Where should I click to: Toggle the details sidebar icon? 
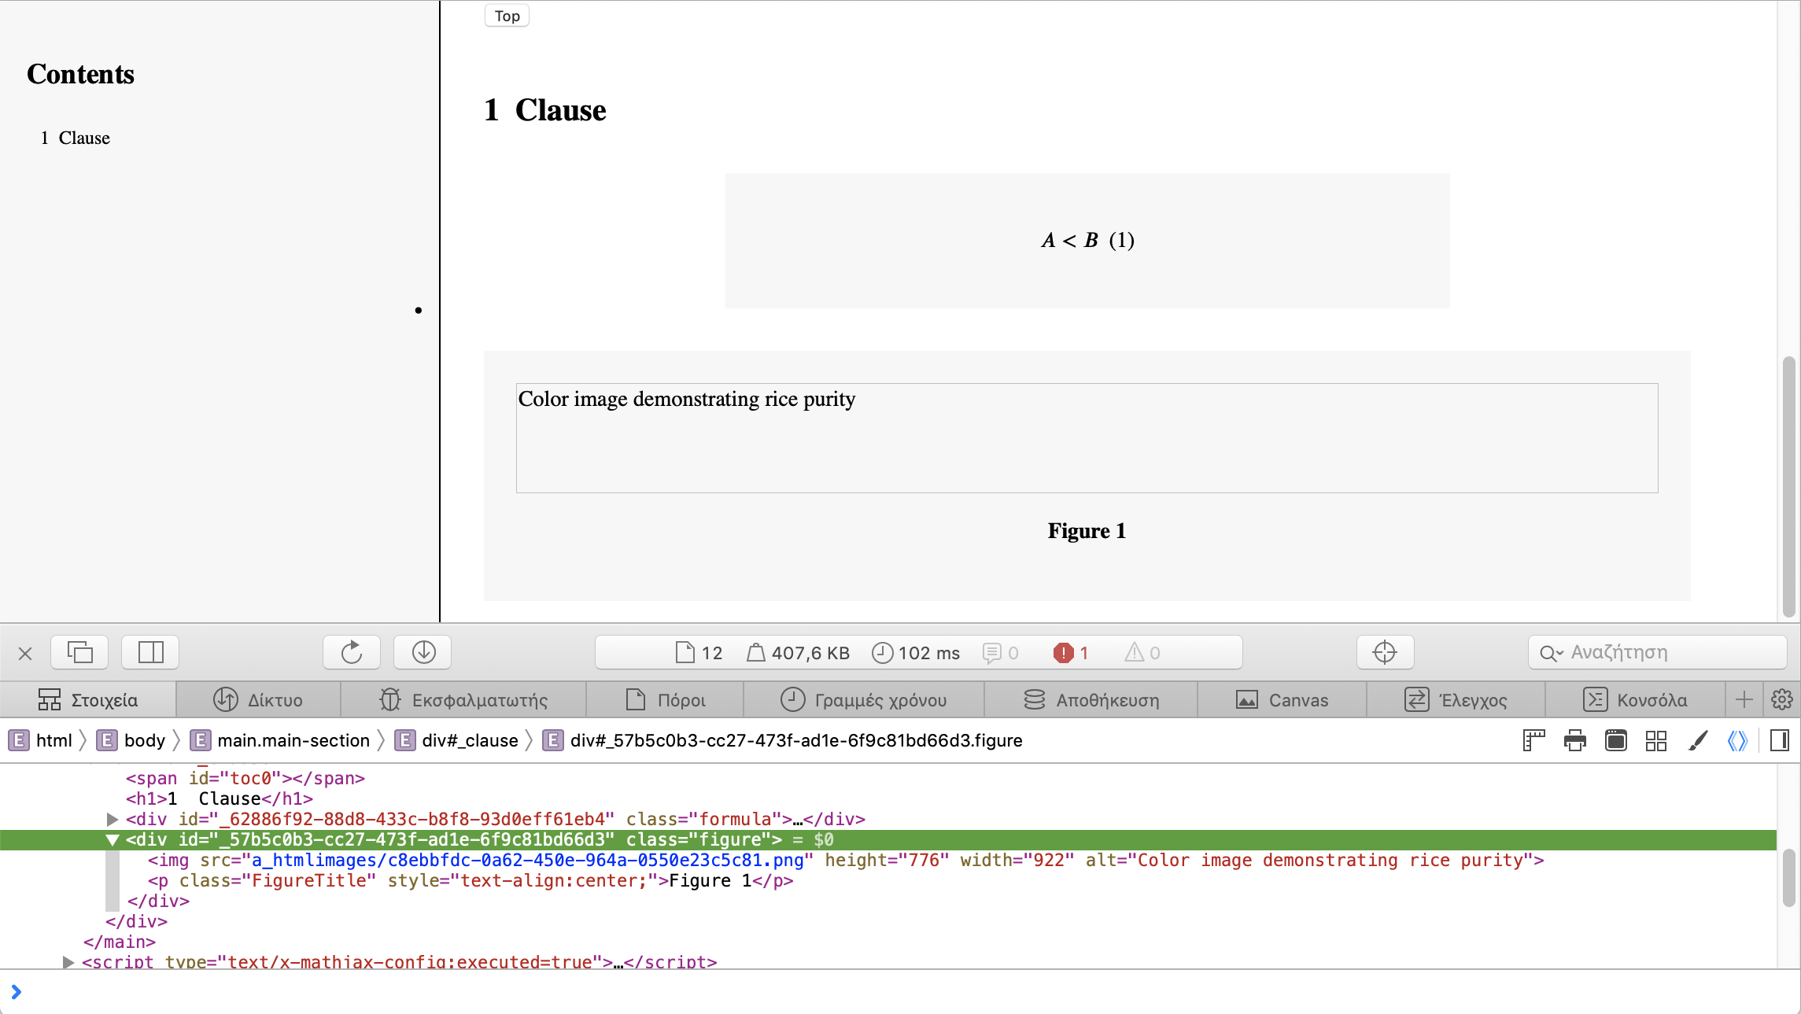pos(1780,740)
